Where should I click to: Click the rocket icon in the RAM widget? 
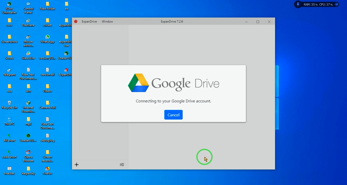click(x=298, y=4)
